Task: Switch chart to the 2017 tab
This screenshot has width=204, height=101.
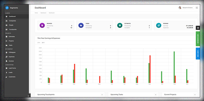Action: pos(43,43)
